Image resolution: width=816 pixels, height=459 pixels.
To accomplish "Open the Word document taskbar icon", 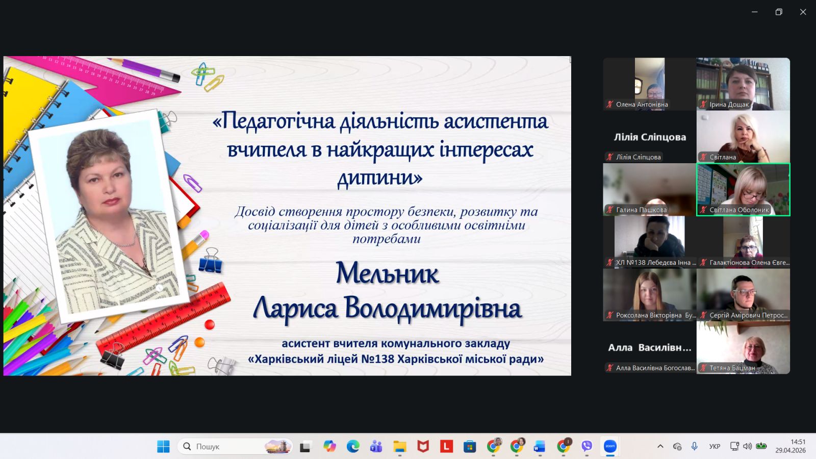I will [x=540, y=446].
